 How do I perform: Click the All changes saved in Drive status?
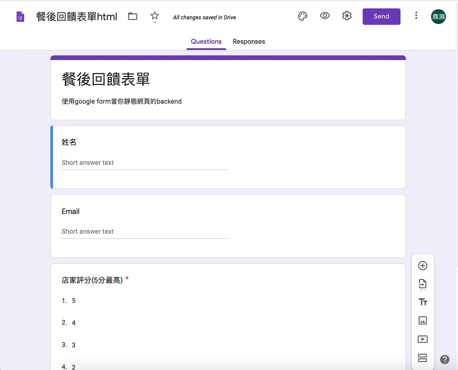pos(204,17)
